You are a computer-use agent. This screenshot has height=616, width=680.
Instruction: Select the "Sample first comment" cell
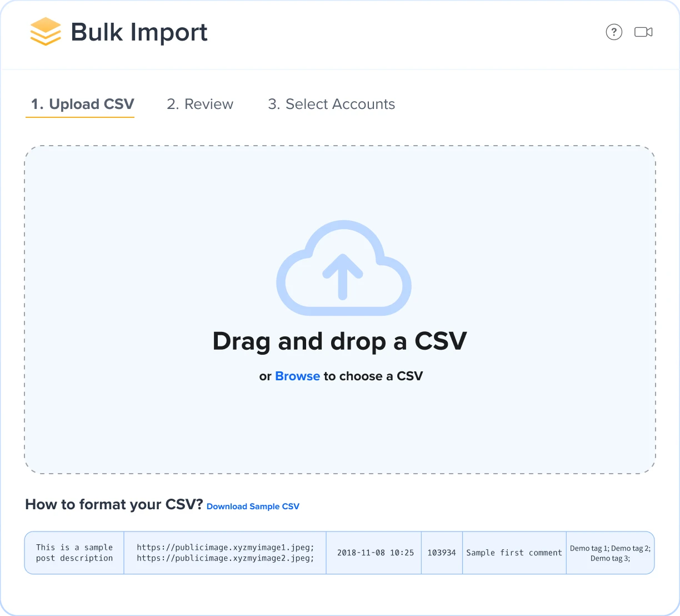514,553
